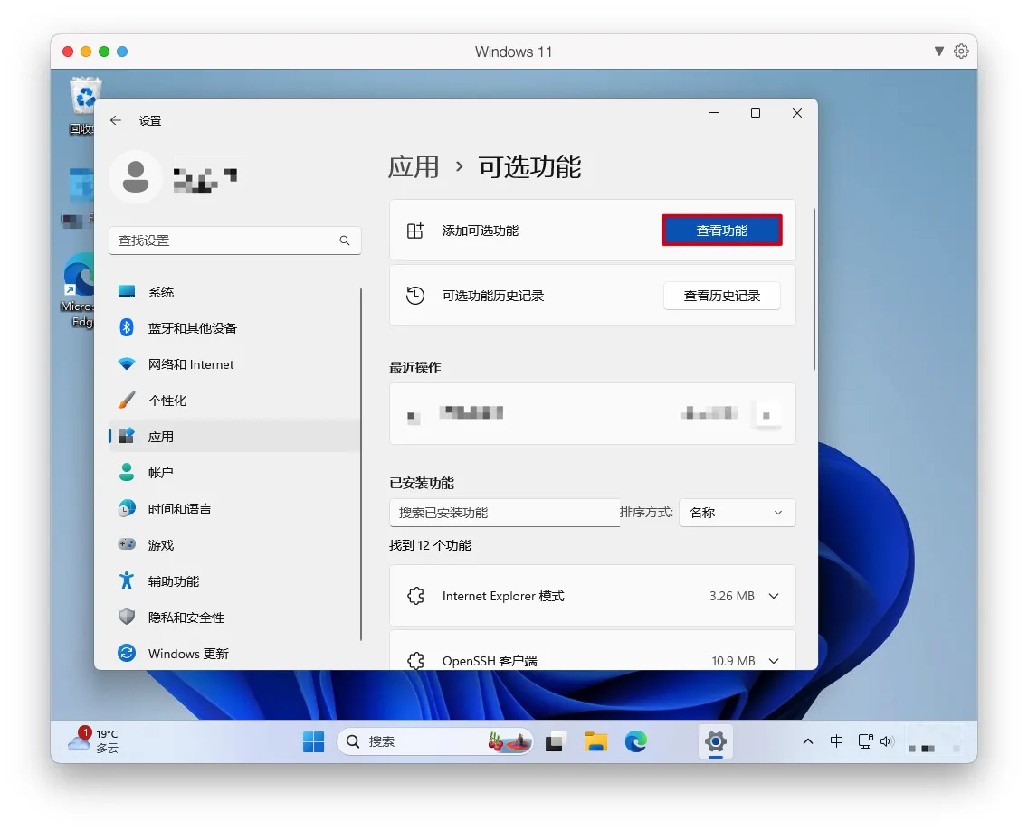Click the user profile avatar
The image size is (1028, 830).
coord(136,177)
